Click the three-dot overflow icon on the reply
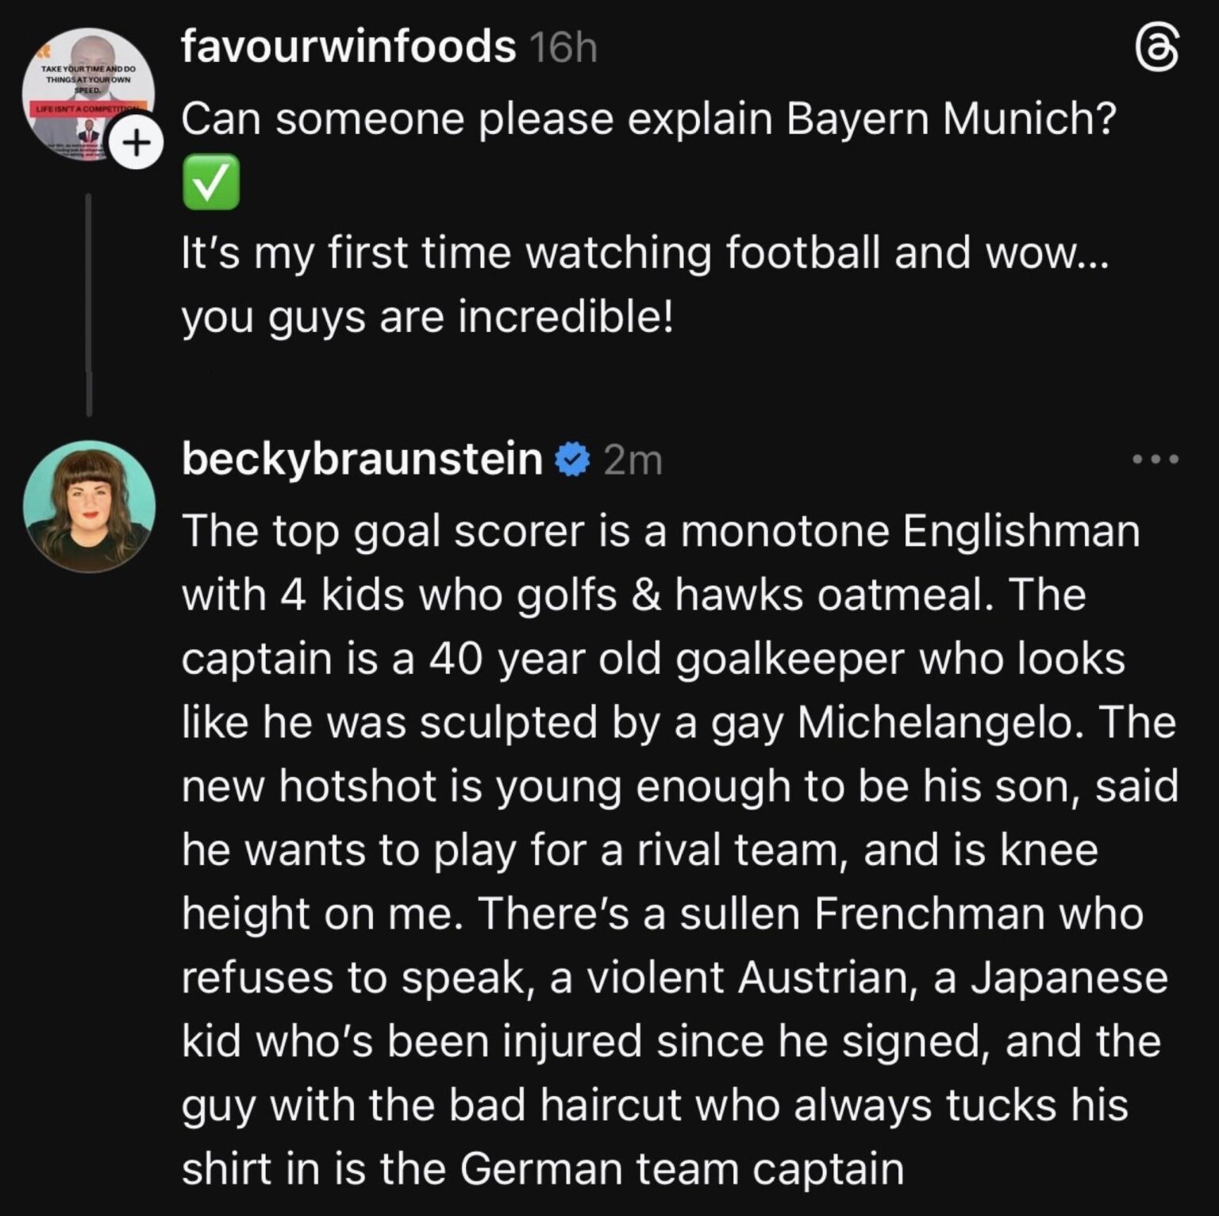Image resolution: width=1219 pixels, height=1216 pixels. coord(1156,459)
